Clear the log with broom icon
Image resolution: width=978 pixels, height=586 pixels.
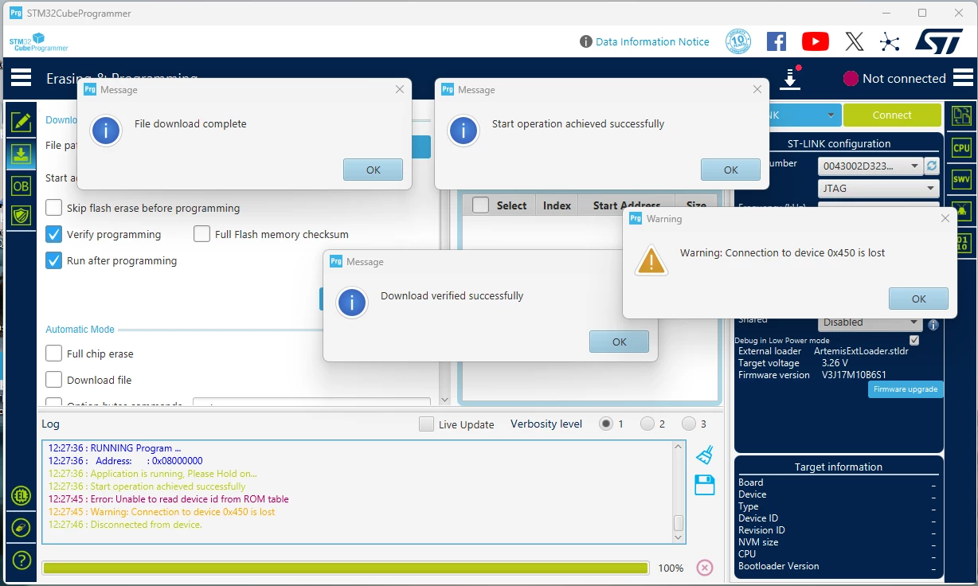pos(705,455)
